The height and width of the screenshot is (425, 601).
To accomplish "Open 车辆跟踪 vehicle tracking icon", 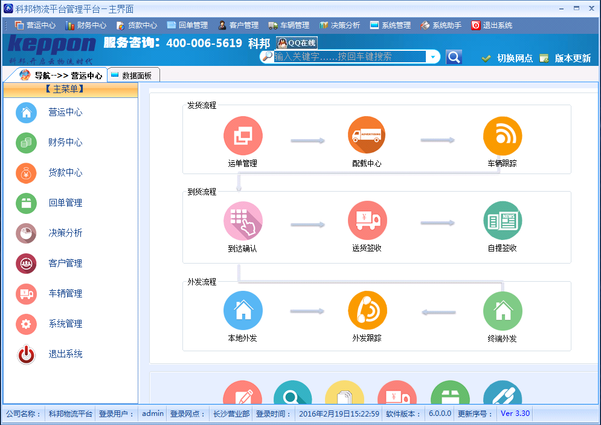I will 502,135.
